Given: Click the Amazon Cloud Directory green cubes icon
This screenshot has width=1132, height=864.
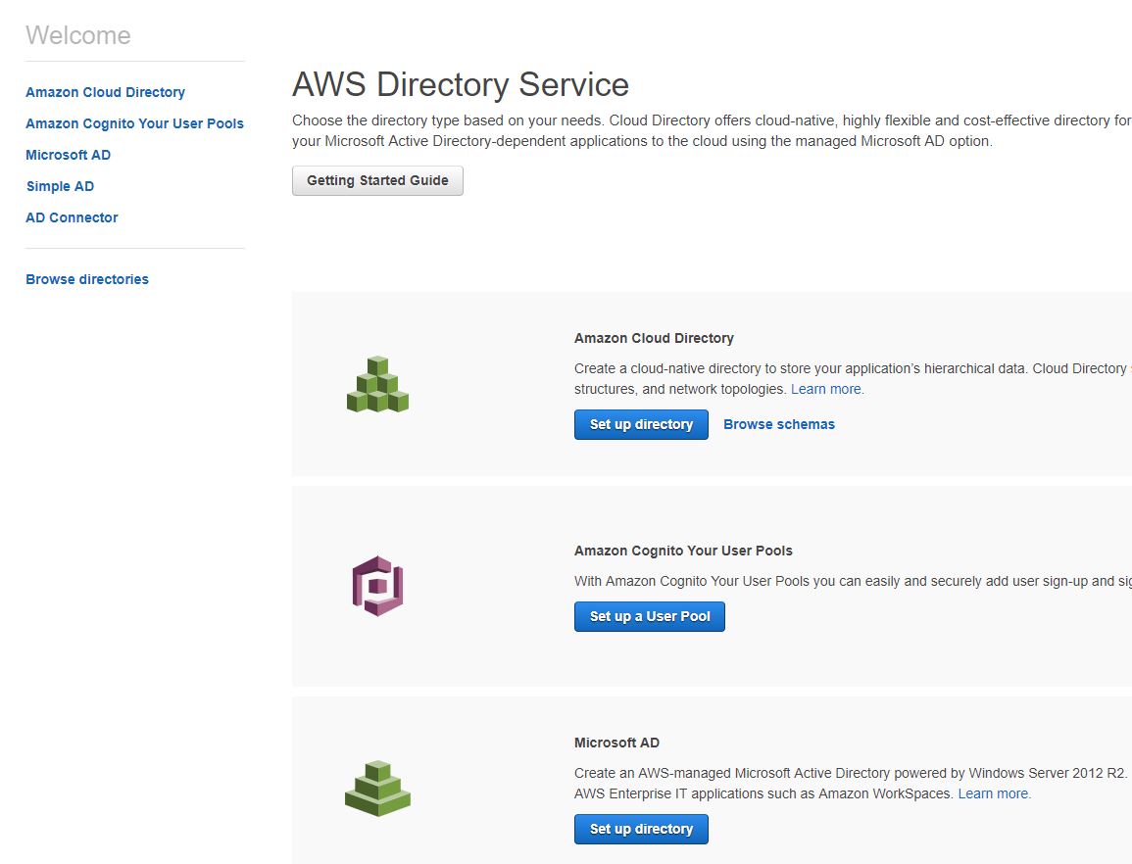Looking at the screenshot, I should pyautogui.click(x=377, y=384).
